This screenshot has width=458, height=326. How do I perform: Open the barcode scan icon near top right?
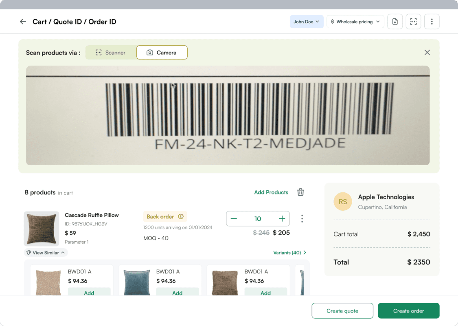tap(413, 21)
